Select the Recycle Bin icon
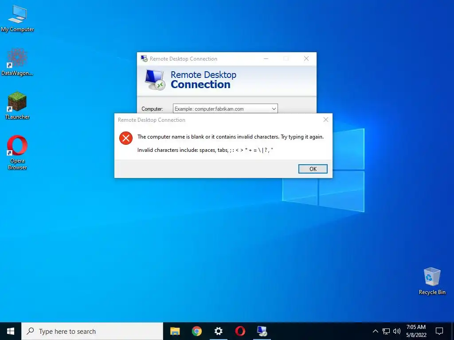The image size is (454, 340). click(432, 281)
